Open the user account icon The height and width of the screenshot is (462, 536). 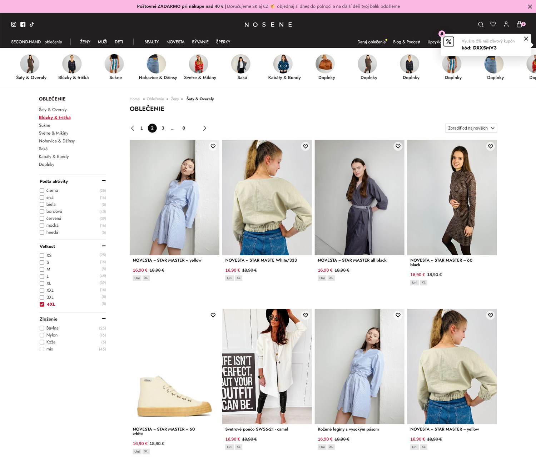tap(506, 24)
